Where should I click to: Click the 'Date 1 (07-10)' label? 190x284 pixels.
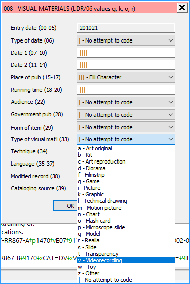pyautogui.click(x=29, y=53)
